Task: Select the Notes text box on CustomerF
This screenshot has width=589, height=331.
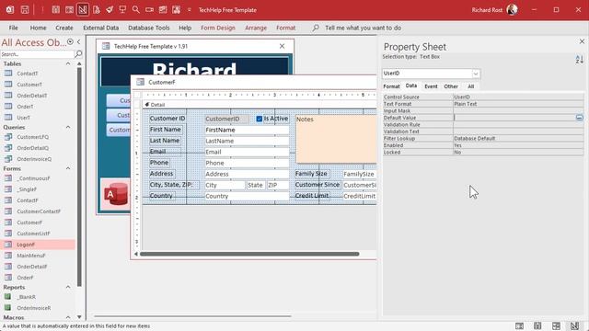Action: (336, 139)
